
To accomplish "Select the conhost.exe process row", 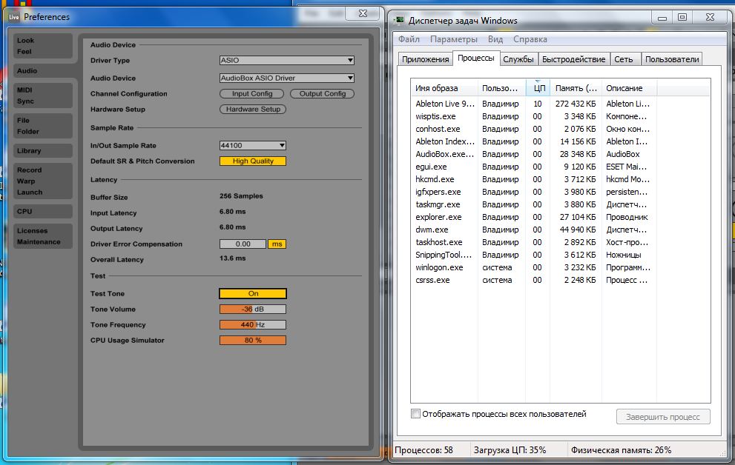I will (561, 129).
